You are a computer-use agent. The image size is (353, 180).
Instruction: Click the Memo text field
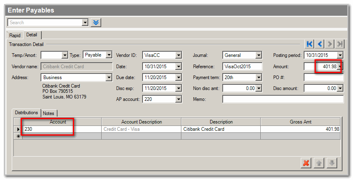[283, 99]
